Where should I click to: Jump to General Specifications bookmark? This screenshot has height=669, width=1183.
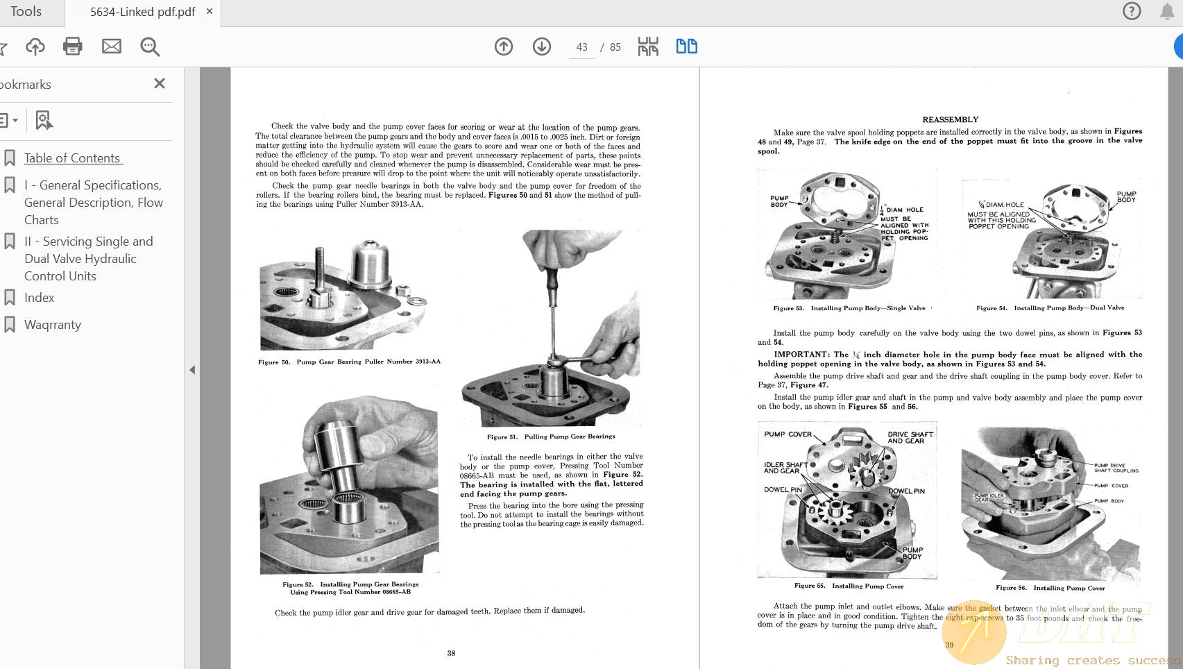click(x=94, y=203)
